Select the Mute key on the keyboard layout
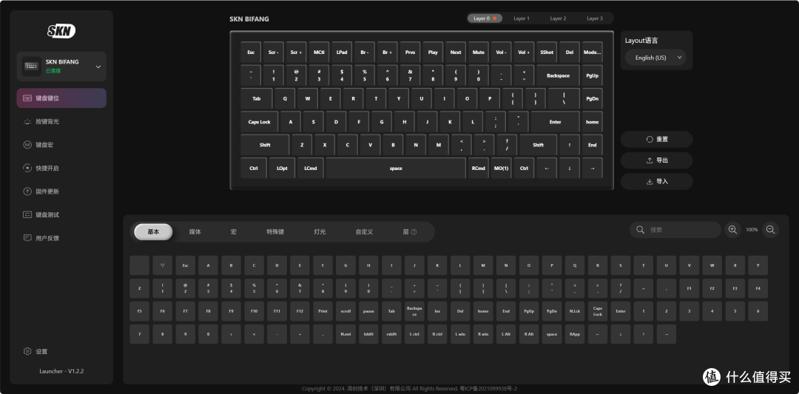Viewport: 799px width, 394px height. 479,52
